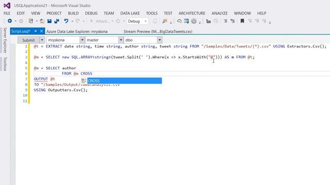Submit the U-SQL script
Screen dimensions: 330x185
[x=28, y=40]
